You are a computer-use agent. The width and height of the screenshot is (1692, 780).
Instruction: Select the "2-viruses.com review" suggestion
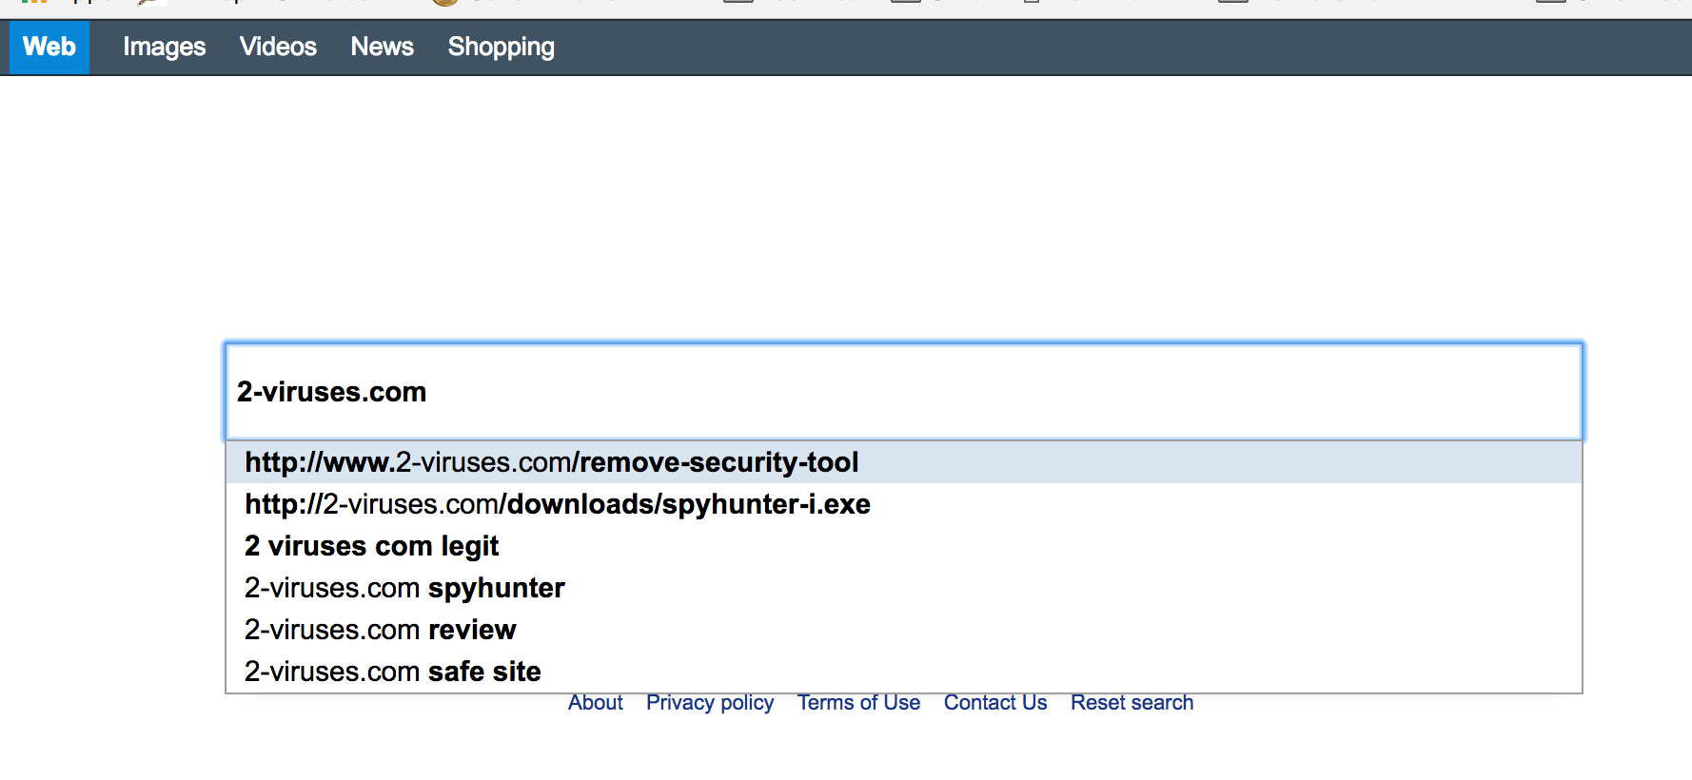pyautogui.click(x=381, y=630)
